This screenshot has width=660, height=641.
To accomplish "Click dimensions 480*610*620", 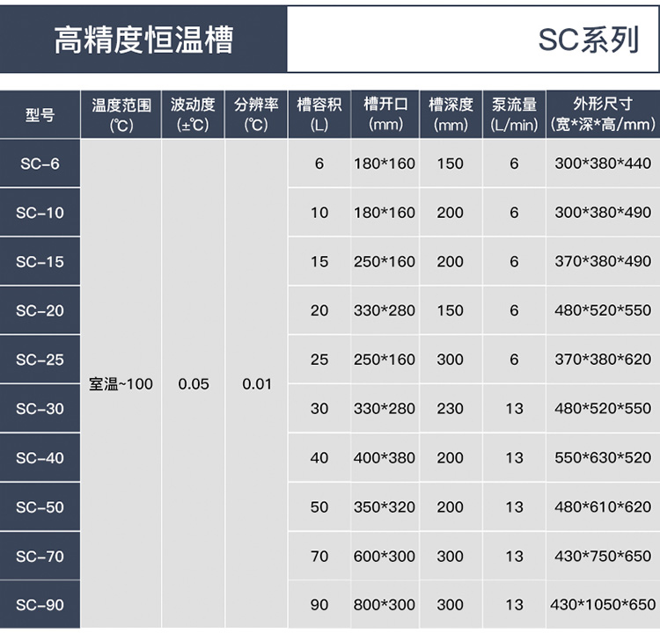I will (603, 506).
